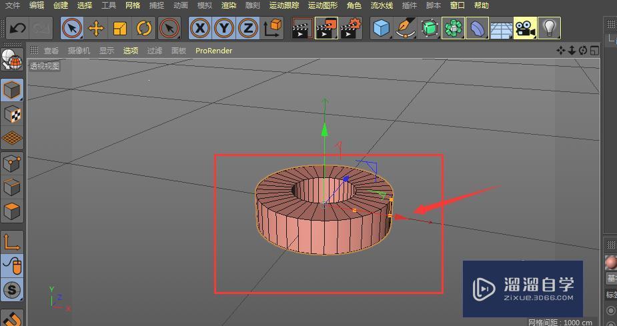Open the 模拟 menu

205,5
